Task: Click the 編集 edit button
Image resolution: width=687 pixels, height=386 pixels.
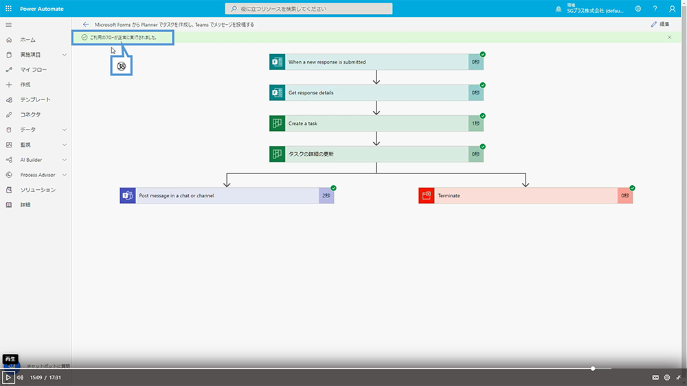Action: [x=660, y=24]
